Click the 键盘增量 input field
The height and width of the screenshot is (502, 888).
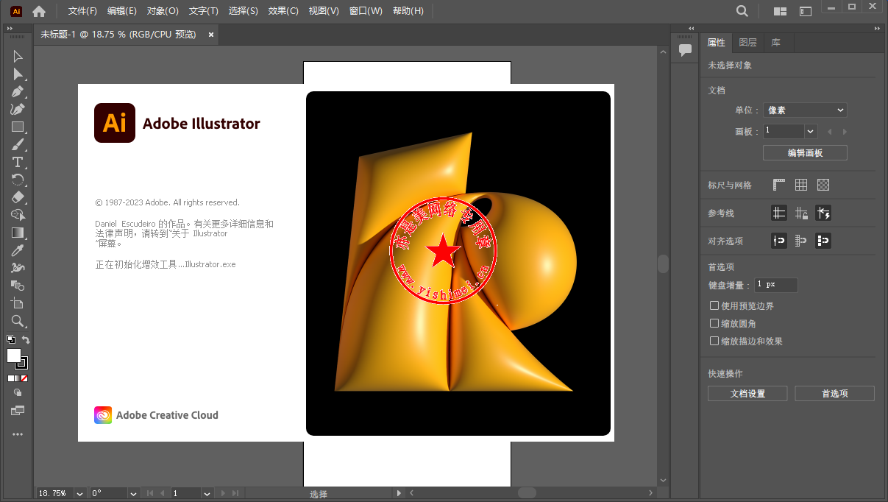pyautogui.click(x=775, y=285)
